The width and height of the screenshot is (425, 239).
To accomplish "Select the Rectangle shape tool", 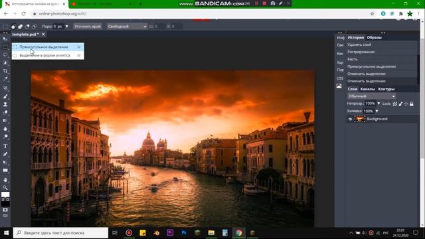I will click(5, 170).
